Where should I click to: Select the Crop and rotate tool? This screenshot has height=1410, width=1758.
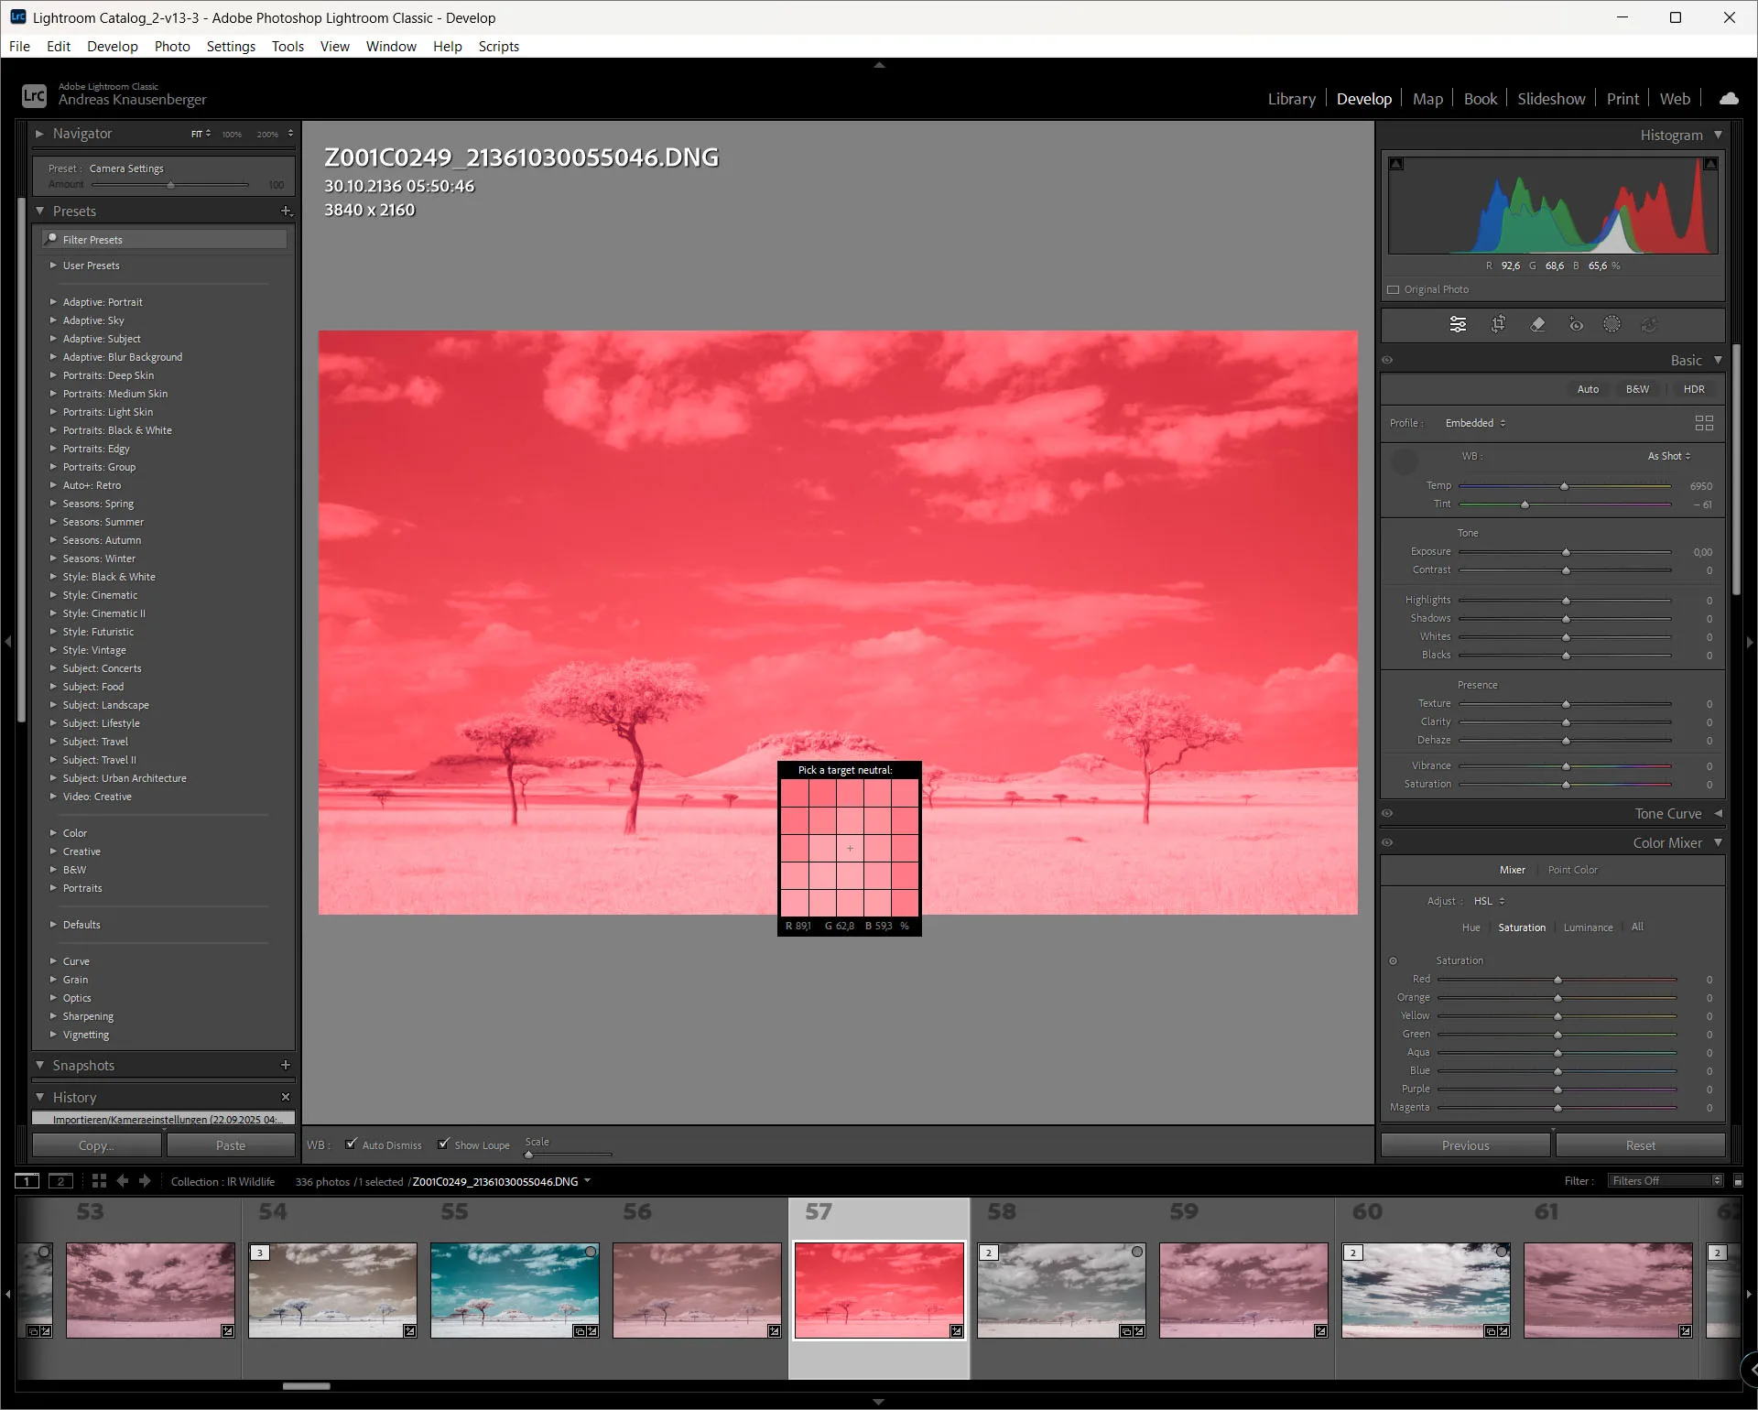point(1498,324)
